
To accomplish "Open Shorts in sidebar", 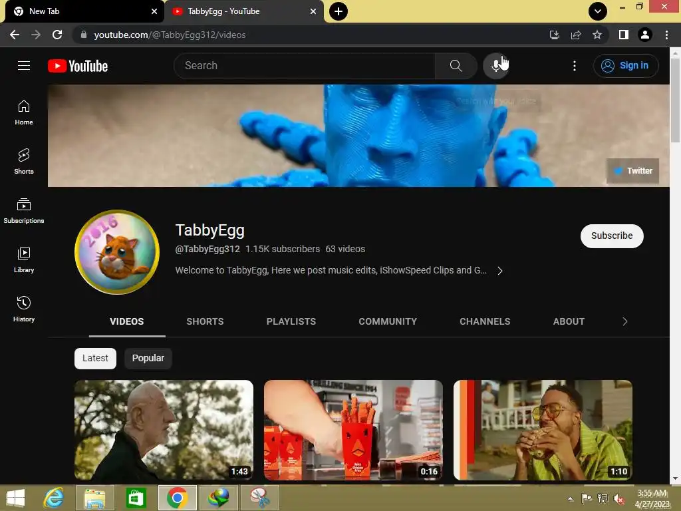I will coord(24,162).
